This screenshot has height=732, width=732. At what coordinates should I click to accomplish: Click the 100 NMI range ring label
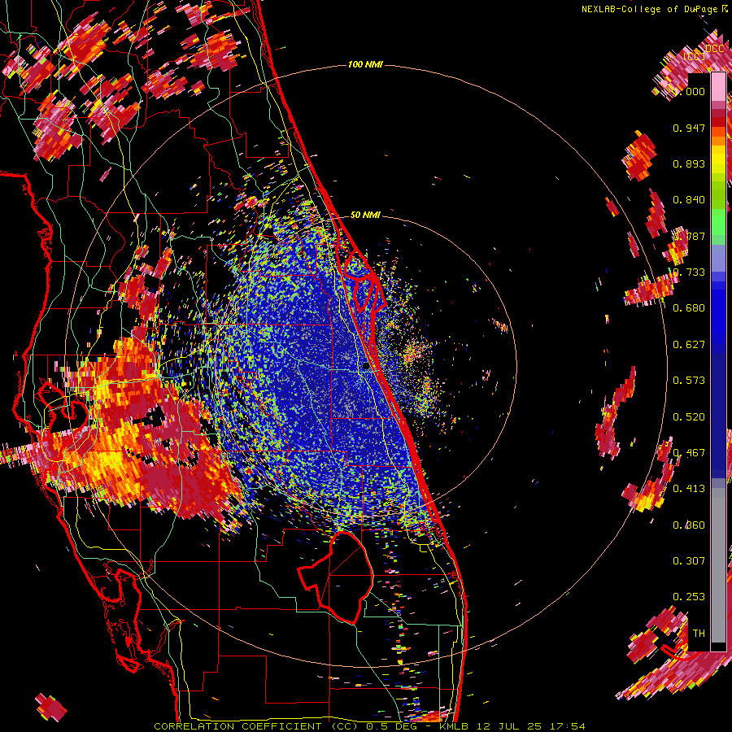tap(365, 64)
